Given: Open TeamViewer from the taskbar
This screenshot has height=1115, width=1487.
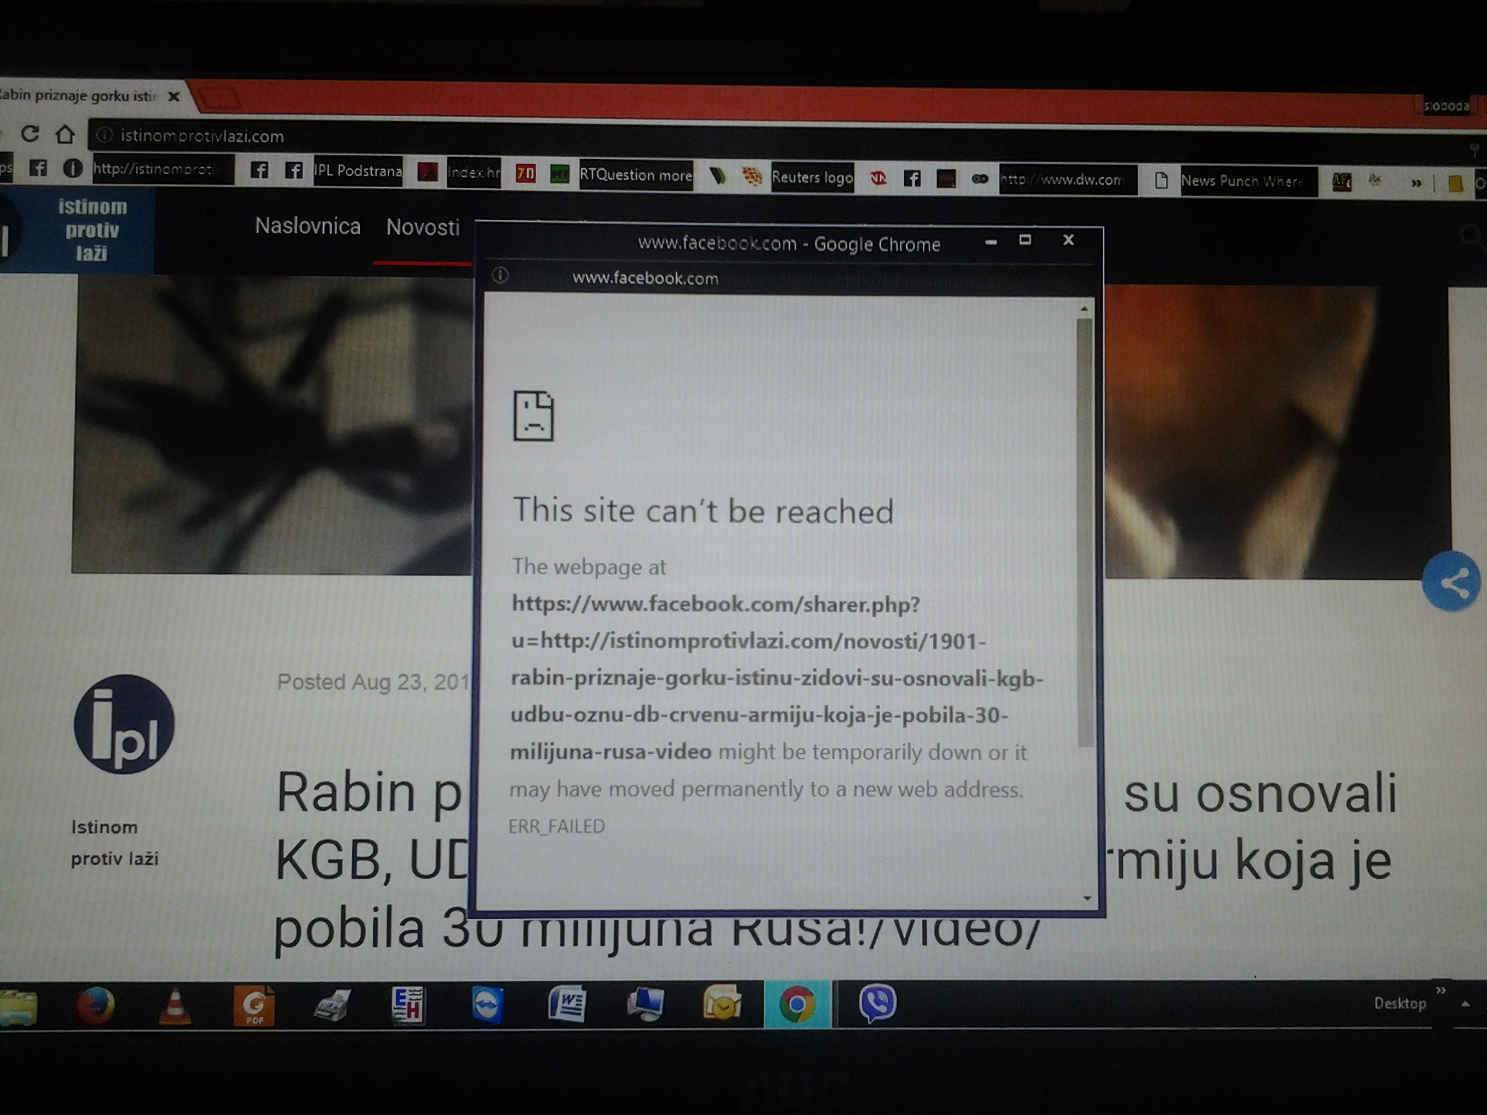Looking at the screenshot, I should [x=487, y=1005].
